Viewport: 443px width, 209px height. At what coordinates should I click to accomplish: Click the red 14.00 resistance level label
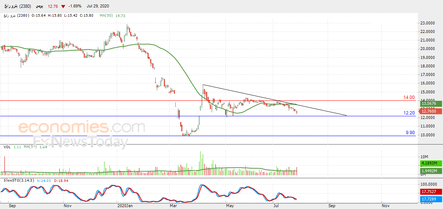pyautogui.click(x=409, y=97)
